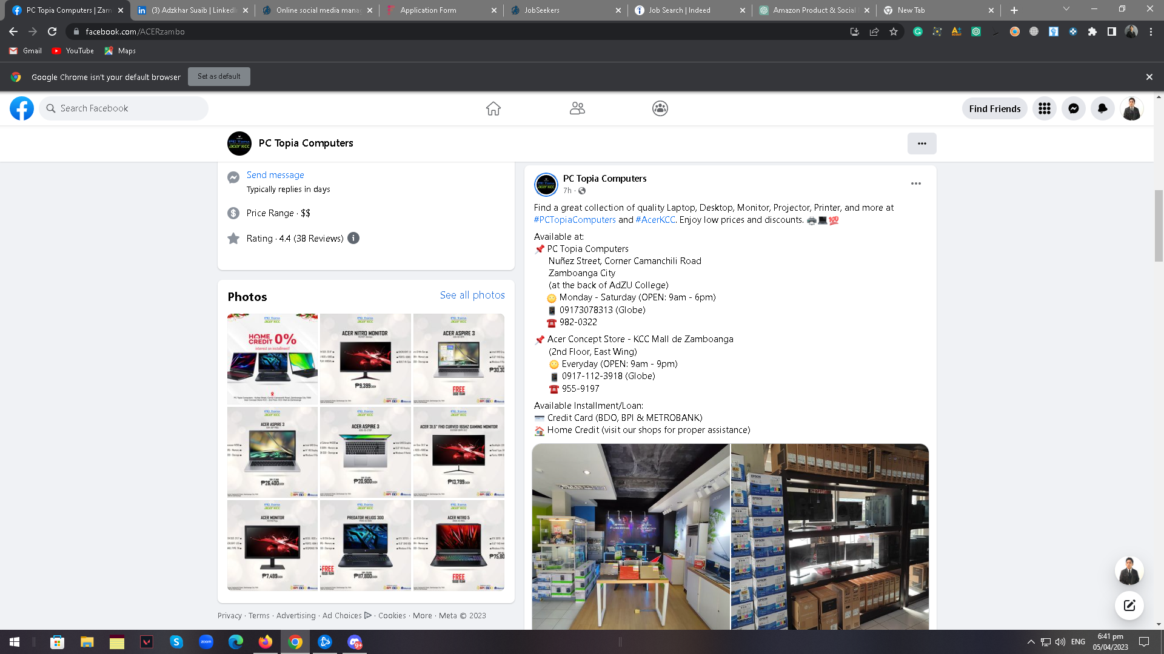Switch to the Amazon Product & Social tab

click(814, 10)
